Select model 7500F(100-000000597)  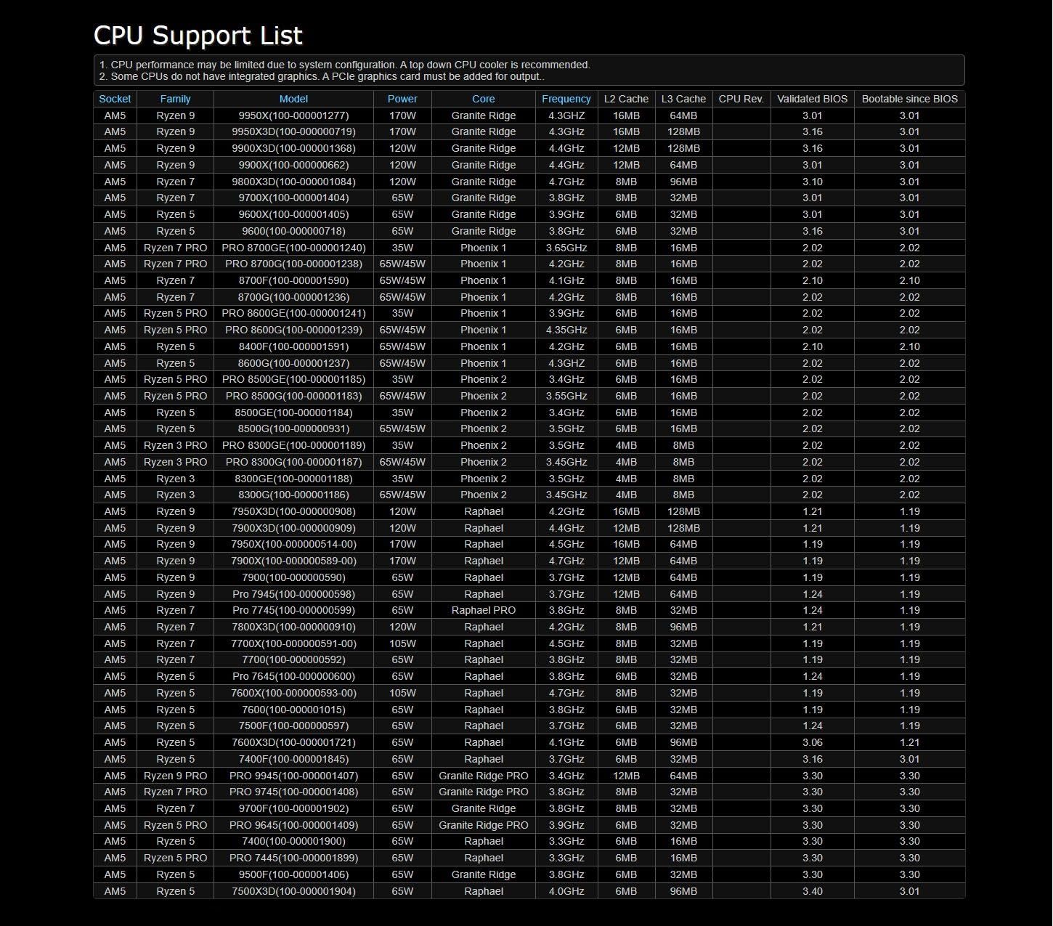(x=293, y=726)
